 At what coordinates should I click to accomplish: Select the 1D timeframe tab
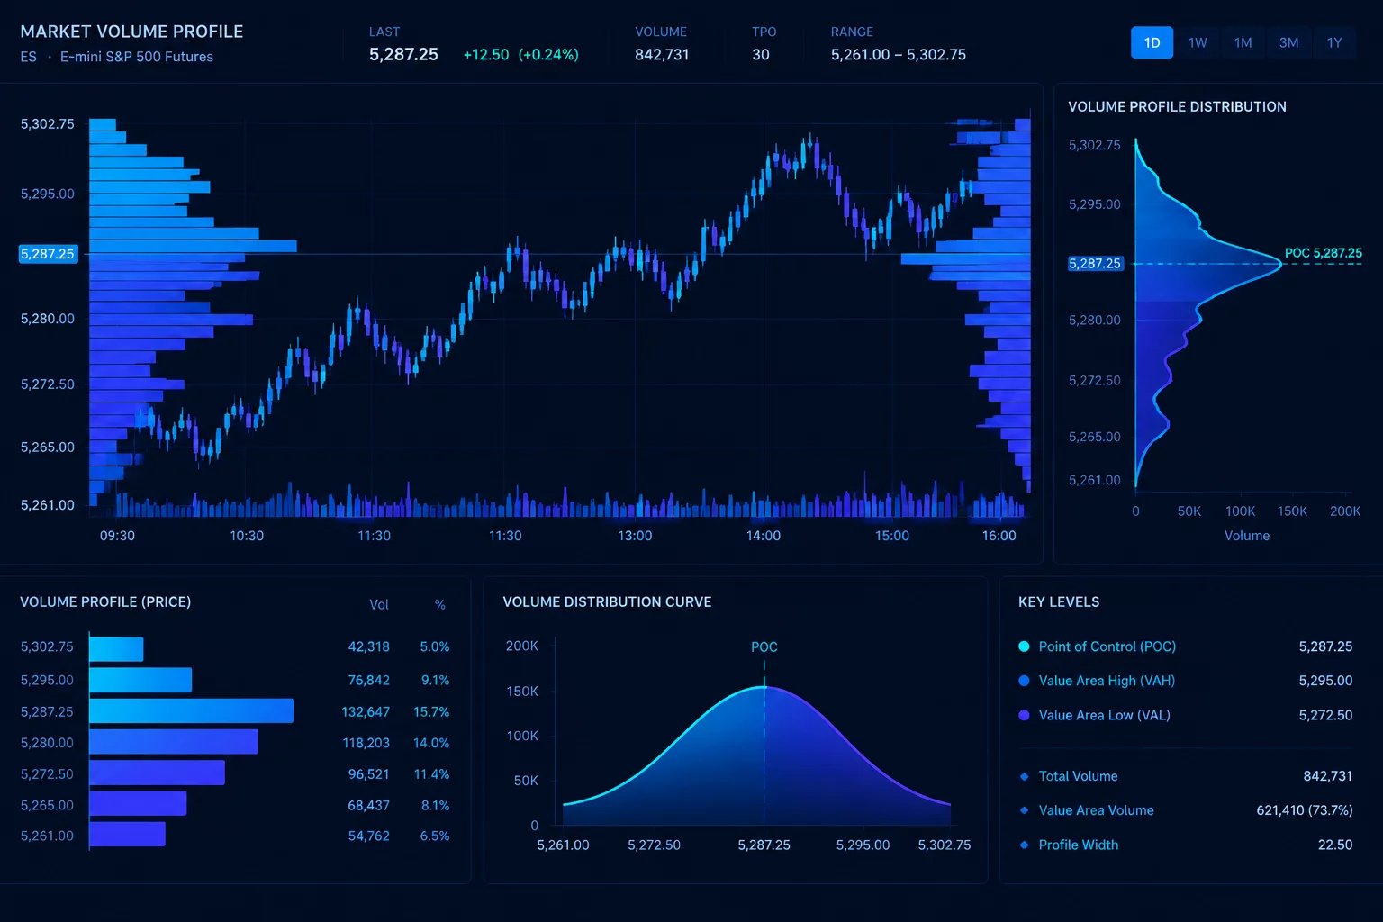pos(1152,42)
